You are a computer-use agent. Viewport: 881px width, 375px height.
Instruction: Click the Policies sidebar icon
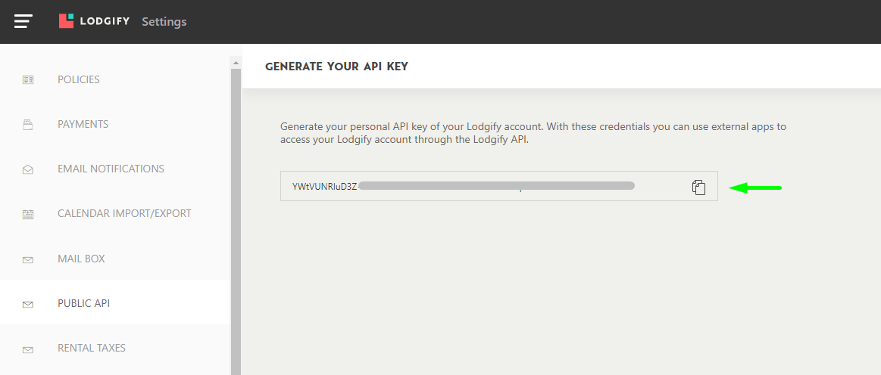(28, 79)
